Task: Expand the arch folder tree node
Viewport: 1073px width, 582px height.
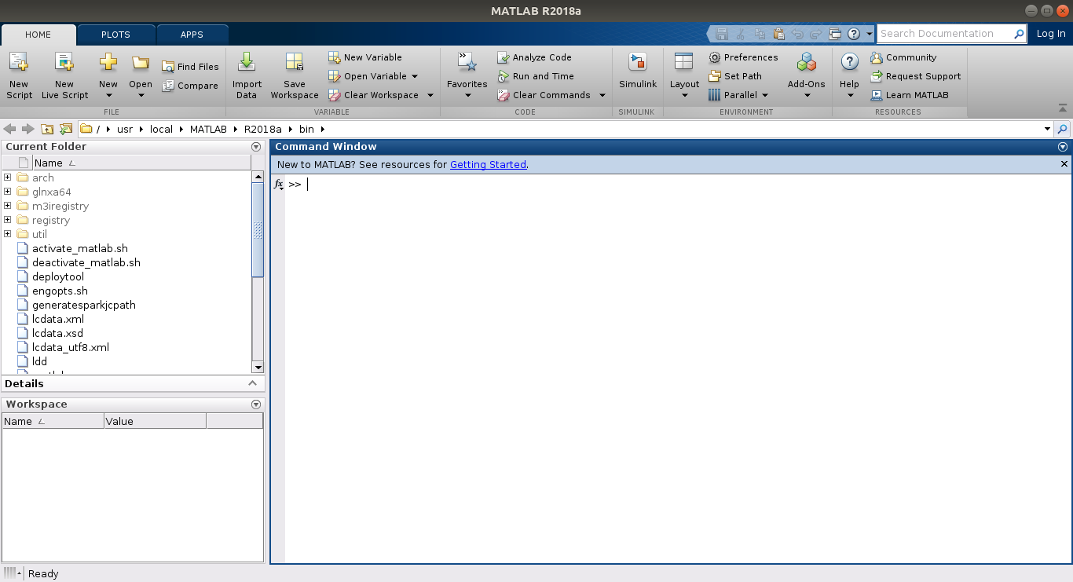Action: pyautogui.click(x=8, y=178)
